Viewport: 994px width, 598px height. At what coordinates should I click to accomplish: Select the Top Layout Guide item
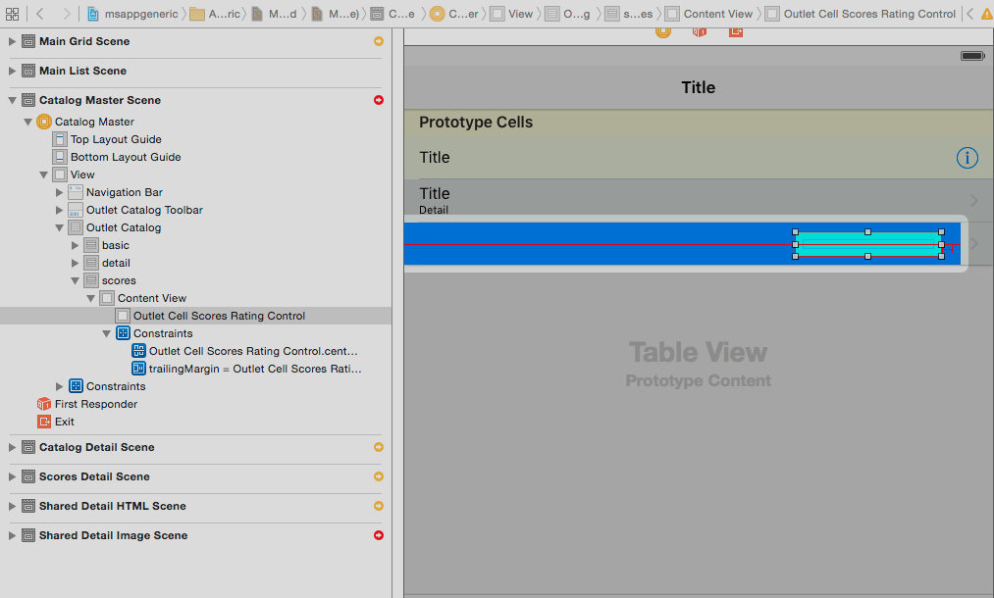click(x=115, y=139)
